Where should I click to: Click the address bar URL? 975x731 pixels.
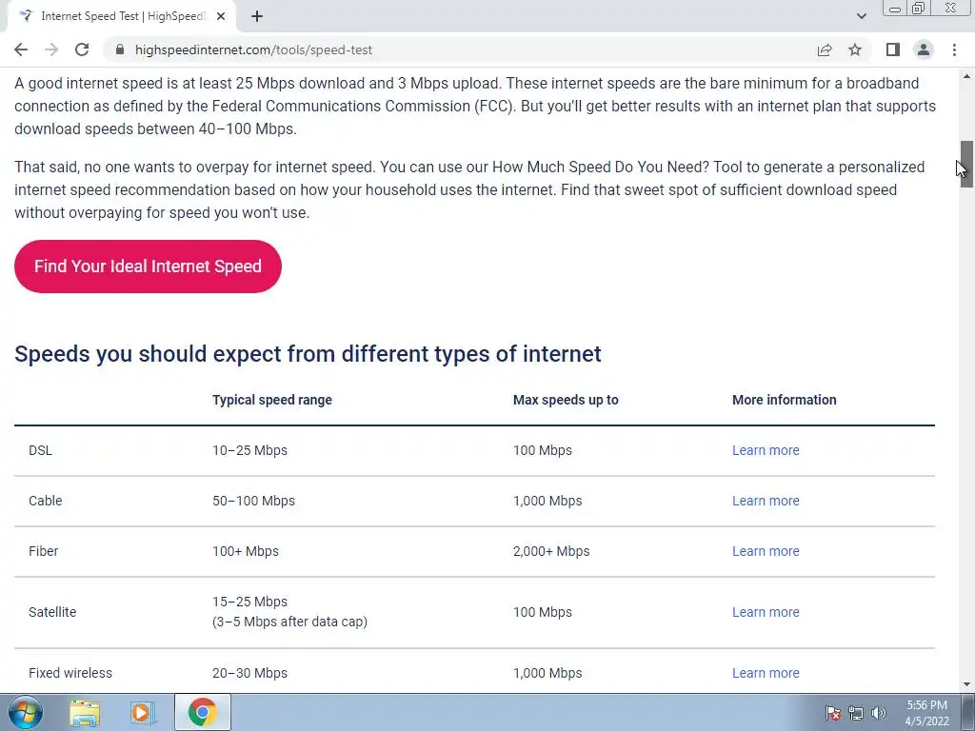(253, 49)
